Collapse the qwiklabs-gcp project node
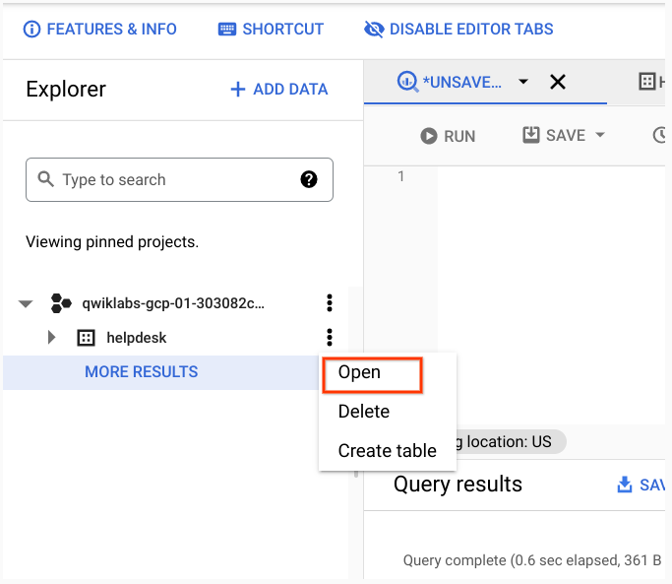Screen dimensions: 672x584 click(x=26, y=303)
